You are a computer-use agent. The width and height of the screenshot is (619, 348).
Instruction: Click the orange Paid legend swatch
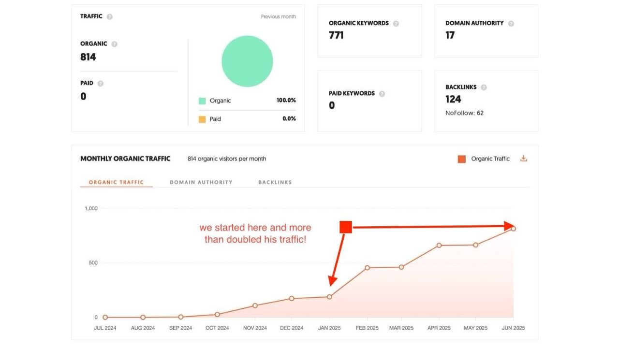point(202,119)
